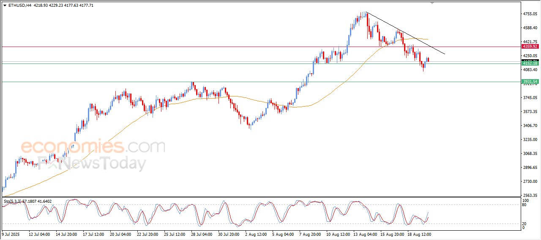
Task: Click the 2730.00 price axis label
Action: [x=531, y=182]
